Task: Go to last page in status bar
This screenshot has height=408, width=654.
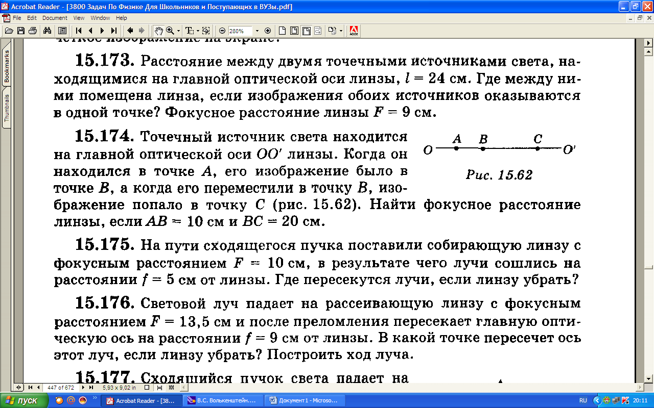Action: (91, 387)
